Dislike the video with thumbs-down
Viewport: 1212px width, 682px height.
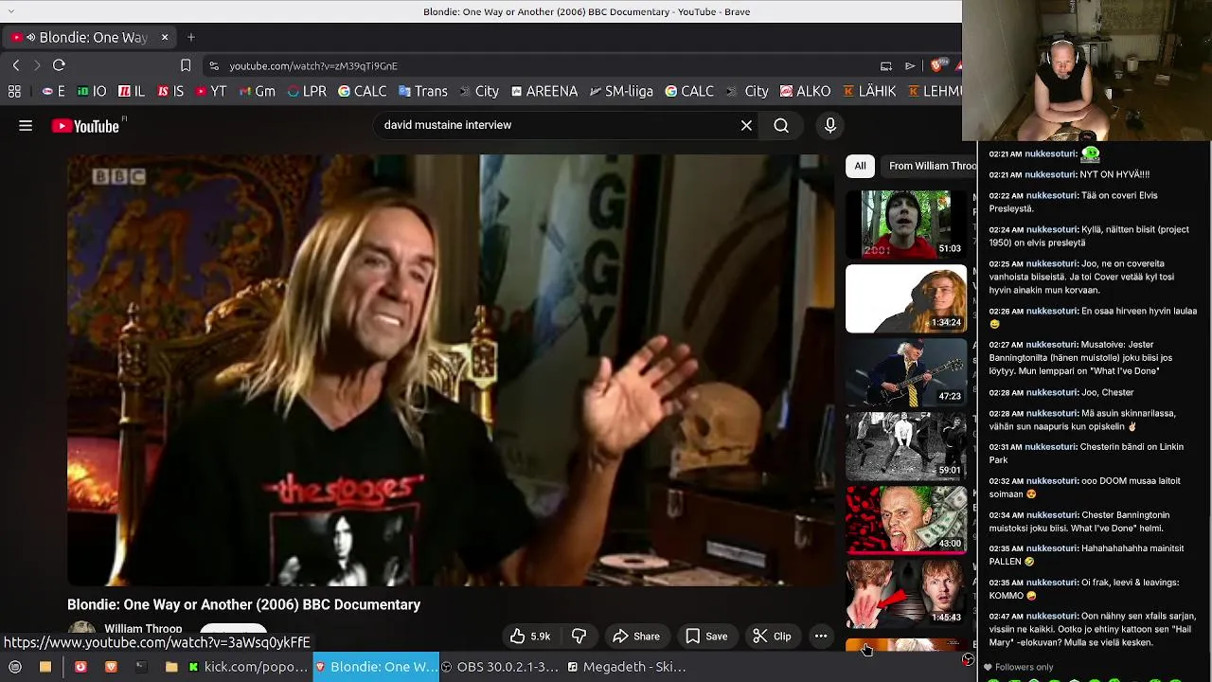[x=579, y=637]
